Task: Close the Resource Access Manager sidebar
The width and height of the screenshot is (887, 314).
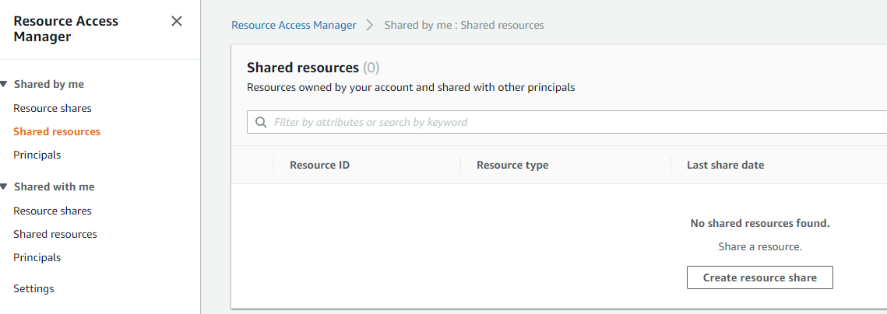Action: [x=177, y=21]
